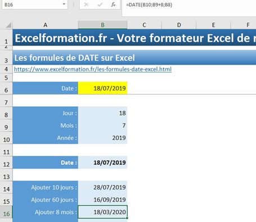
Task: Select row 12 header
Action: [6, 162]
